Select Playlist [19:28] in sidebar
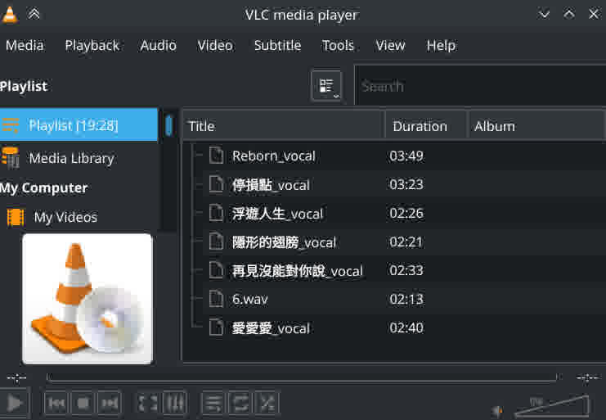The height and width of the screenshot is (420, 606). pos(79,125)
